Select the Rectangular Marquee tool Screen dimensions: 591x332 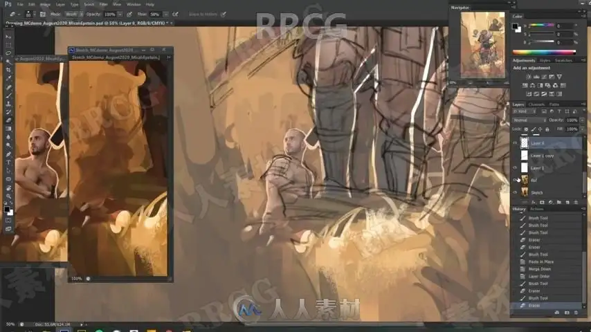coord(8,45)
